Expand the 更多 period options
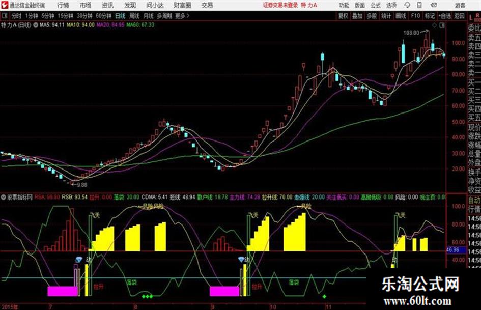This screenshot has width=481, height=310. (x=182, y=16)
